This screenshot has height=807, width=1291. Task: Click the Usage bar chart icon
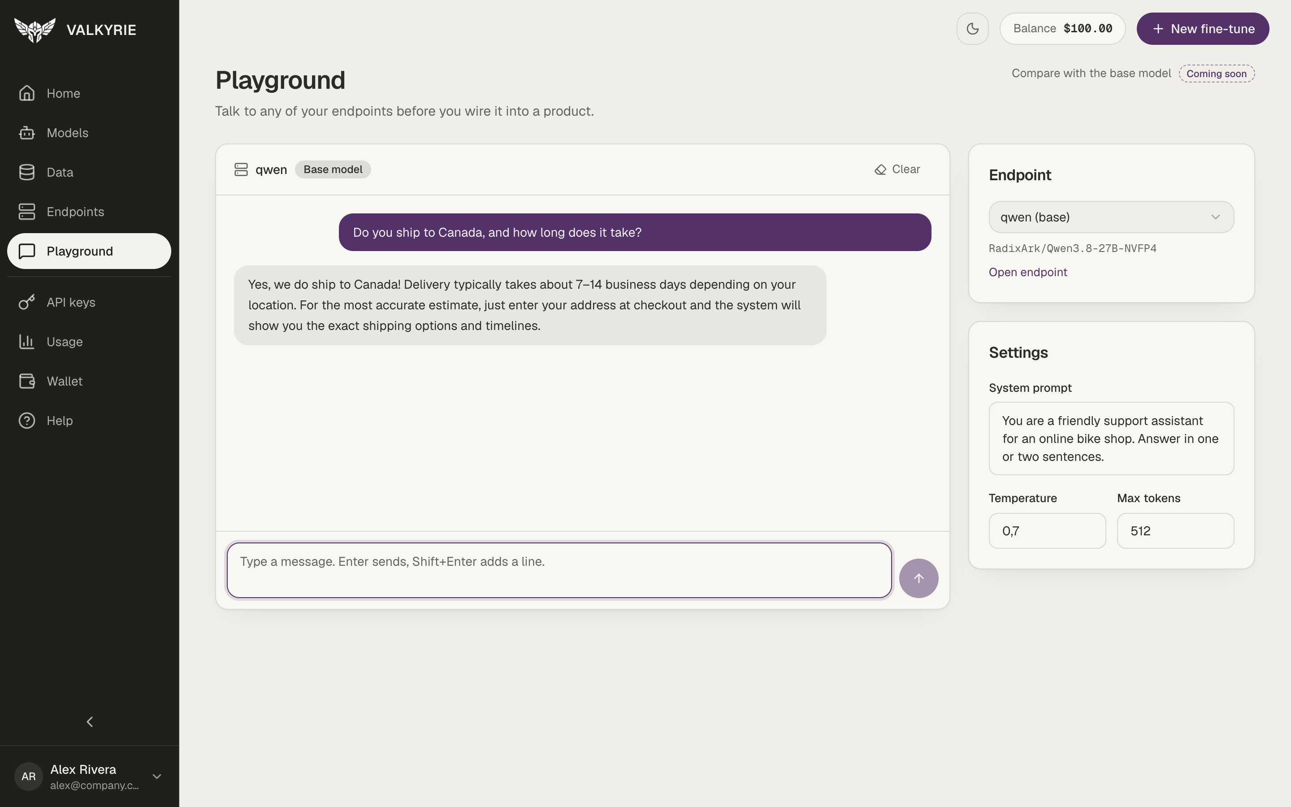(27, 342)
